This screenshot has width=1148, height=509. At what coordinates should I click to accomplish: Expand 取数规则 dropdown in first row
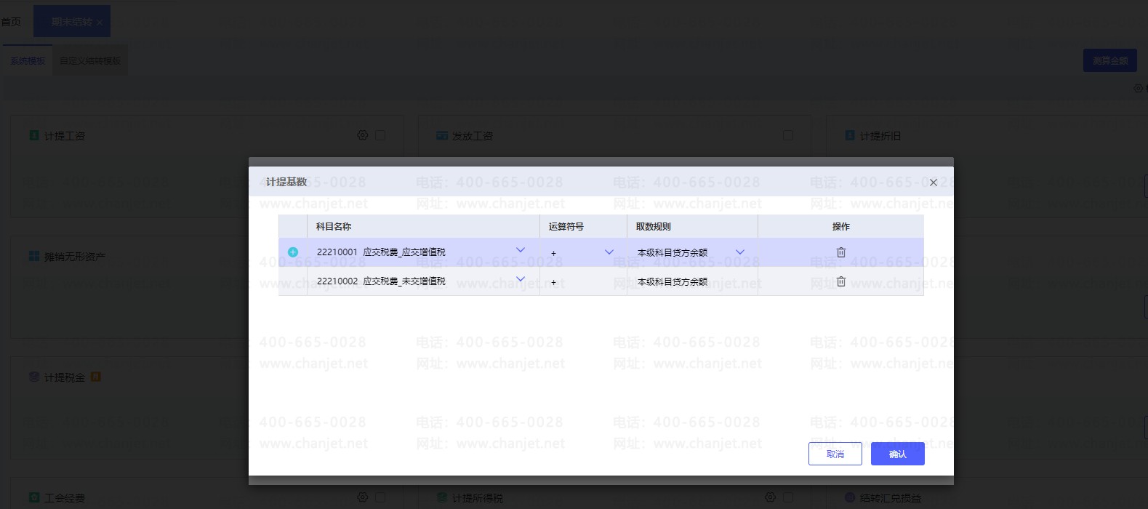click(740, 252)
